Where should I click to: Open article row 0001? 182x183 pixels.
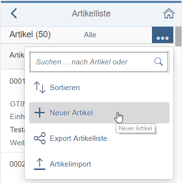coord(13,111)
